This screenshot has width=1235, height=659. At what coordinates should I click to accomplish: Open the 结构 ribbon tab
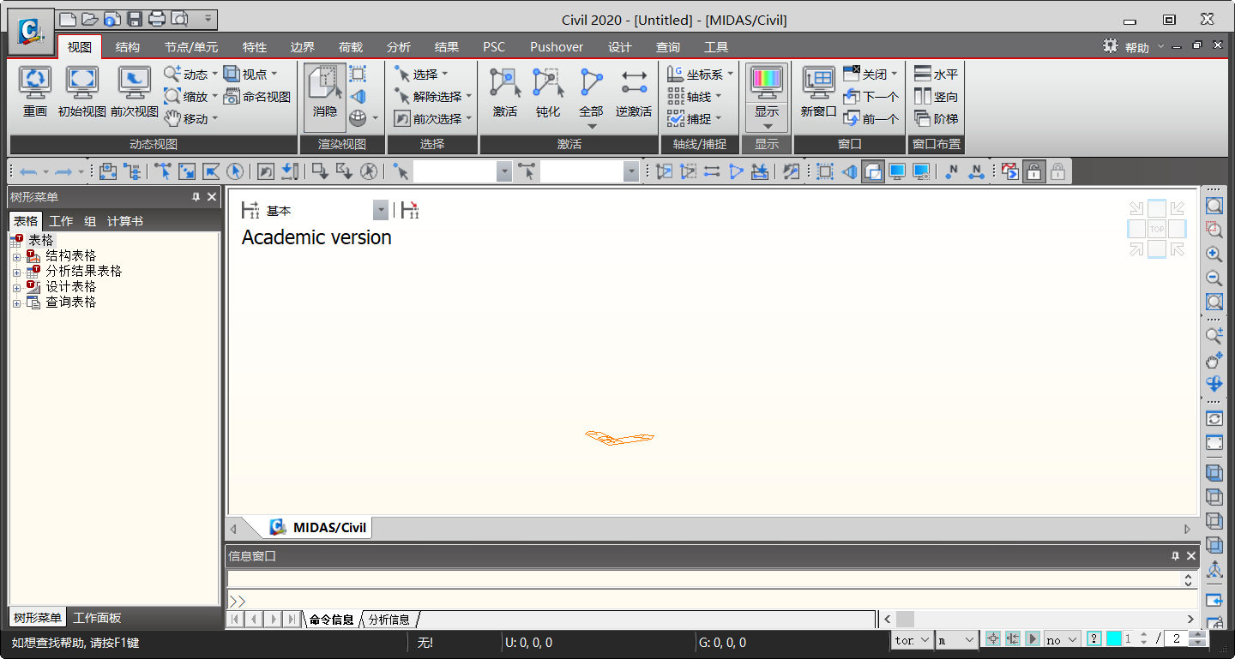[128, 47]
